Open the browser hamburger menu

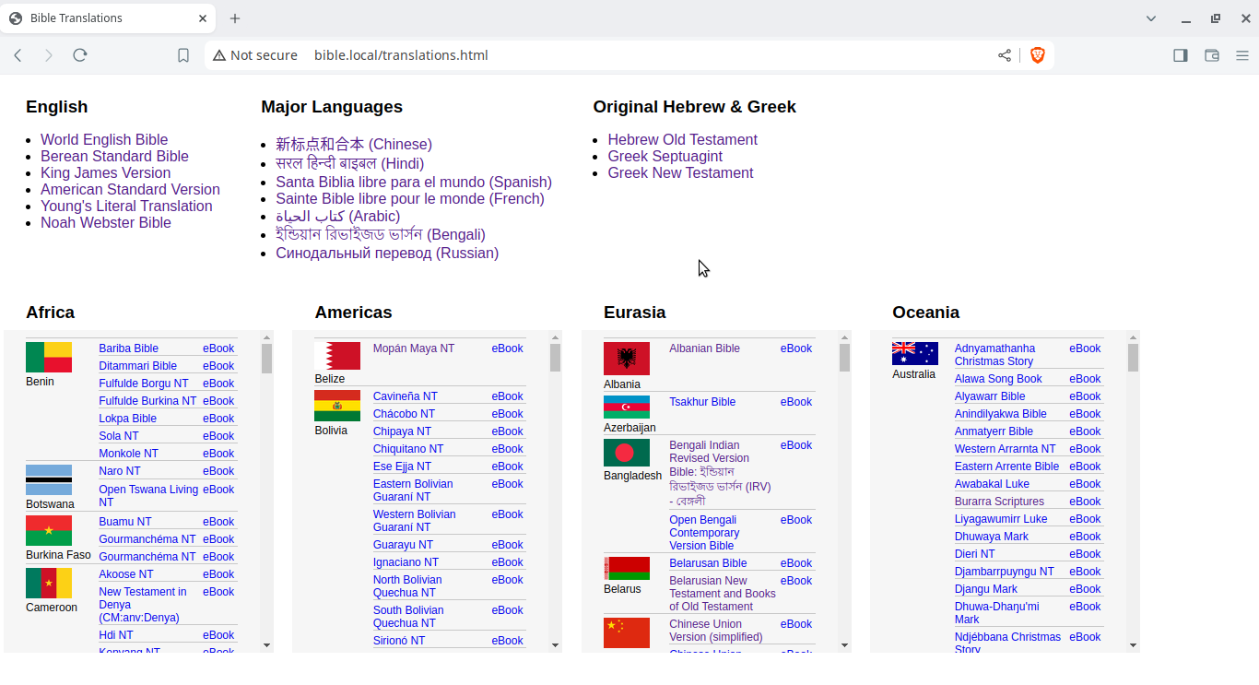[1241, 55]
